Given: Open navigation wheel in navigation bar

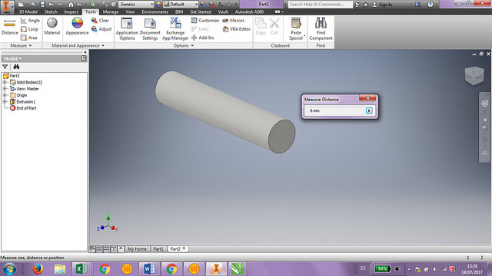Looking at the screenshot, I should pyautogui.click(x=484, y=103).
